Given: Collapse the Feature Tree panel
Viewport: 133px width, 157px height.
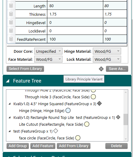Looking at the screenshot, I should 8,81.
